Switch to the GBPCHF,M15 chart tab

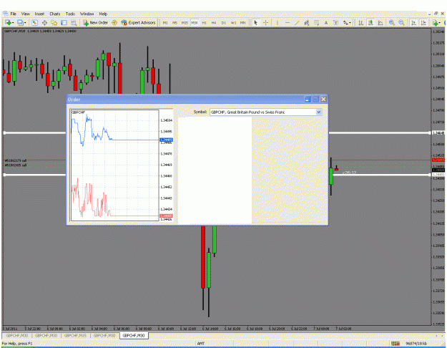tap(75, 335)
